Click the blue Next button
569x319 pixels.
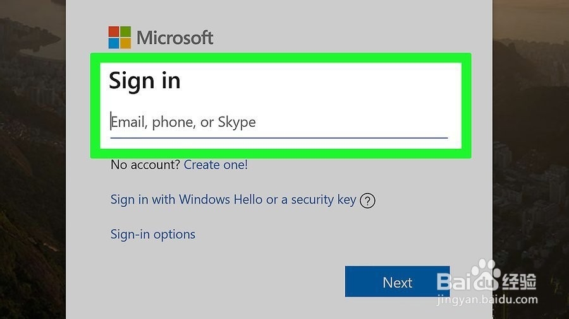point(398,282)
